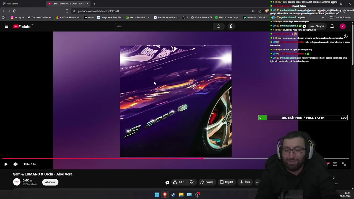Open OBS Studio from the taskbar
Screen dimensions: 354x199
[197, 195]
